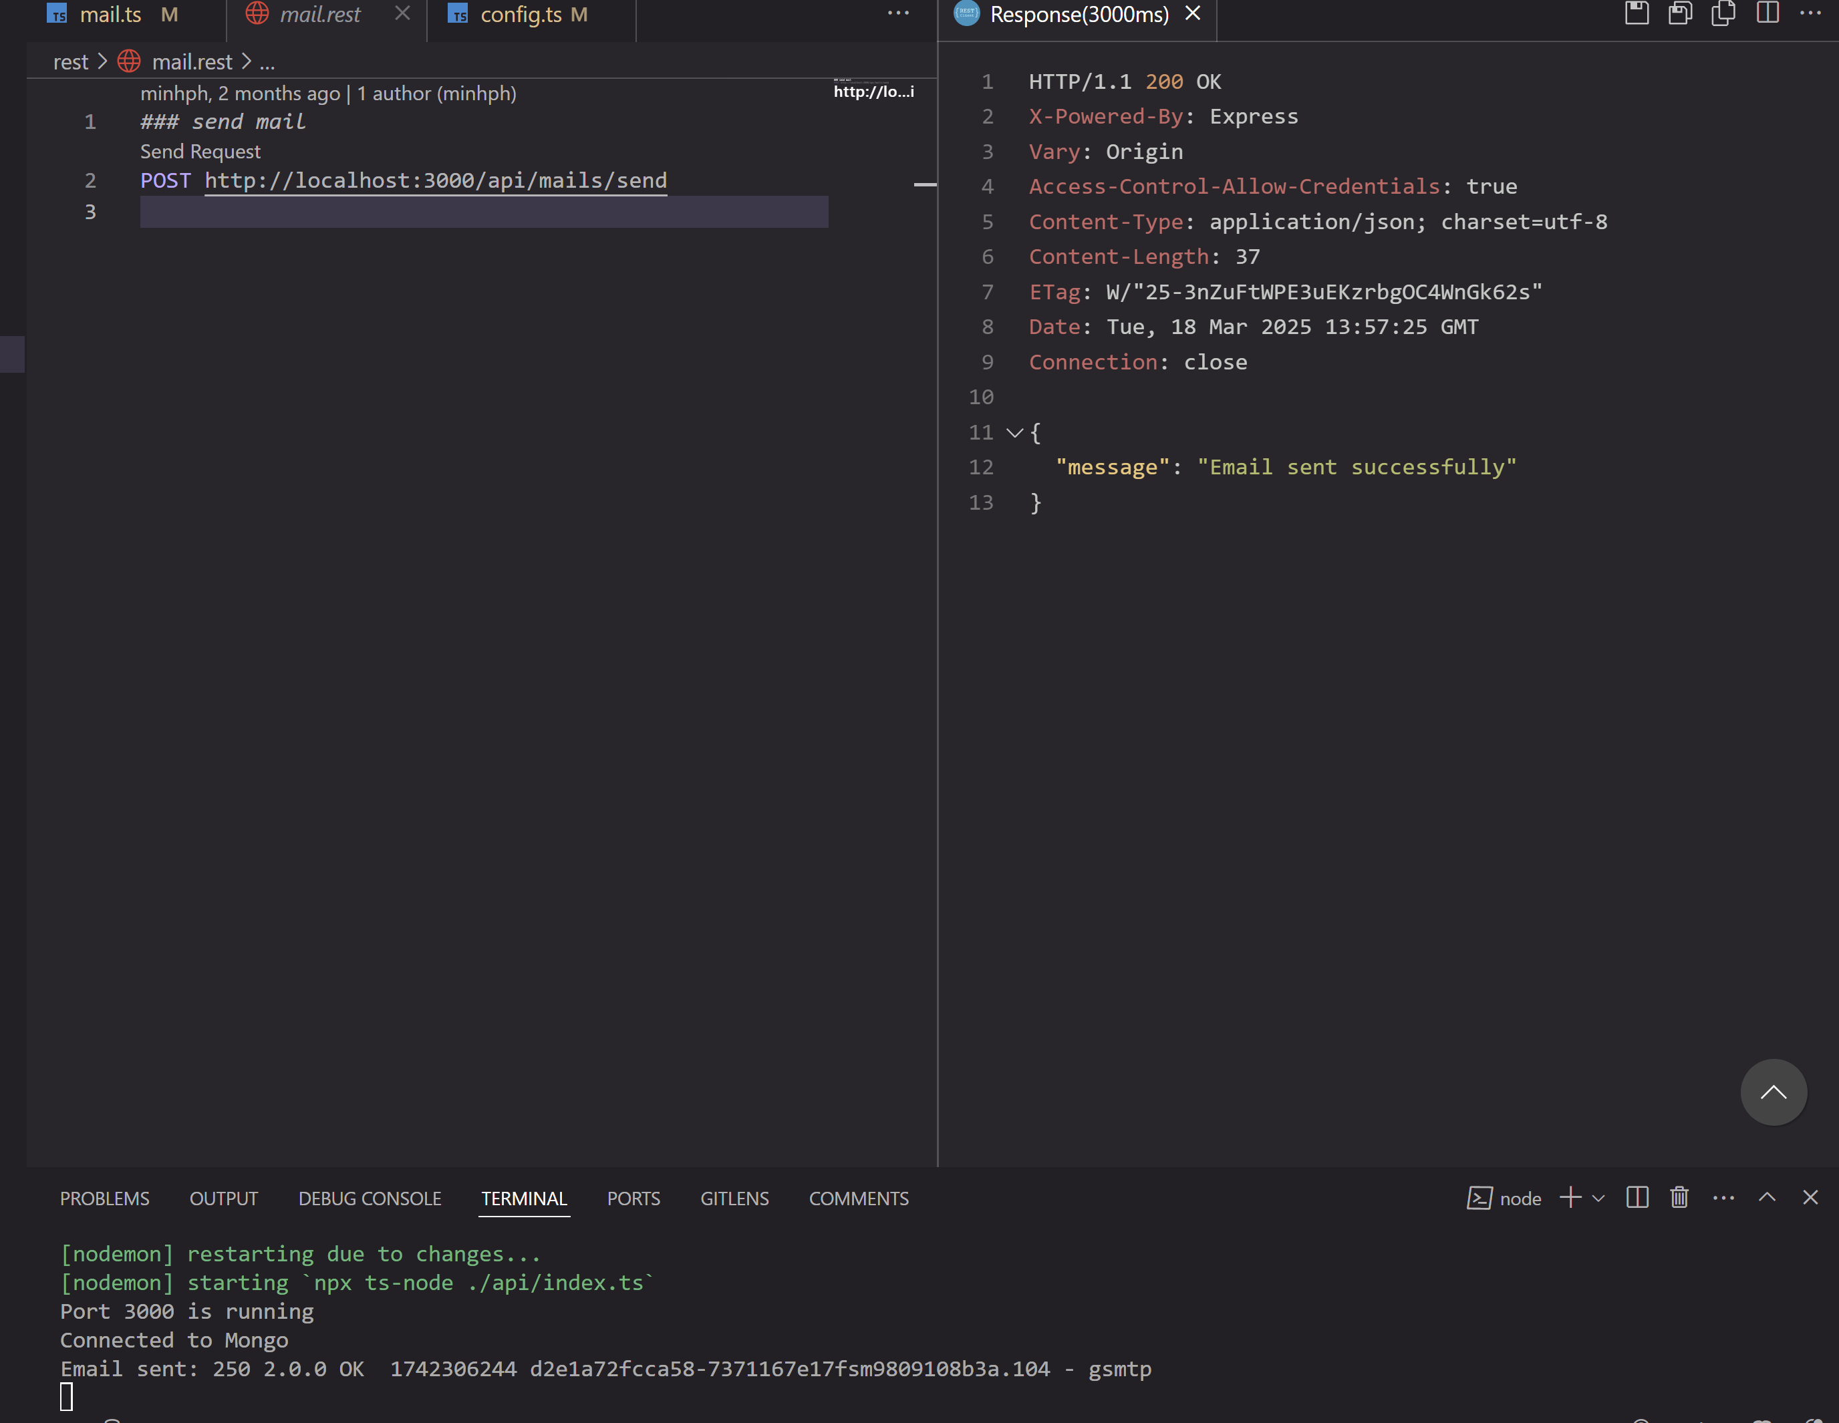The height and width of the screenshot is (1423, 1839).
Task: Open editor group more actions menu
Action: click(x=898, y=13)
